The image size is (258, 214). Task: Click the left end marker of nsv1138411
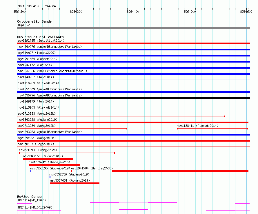177,129
